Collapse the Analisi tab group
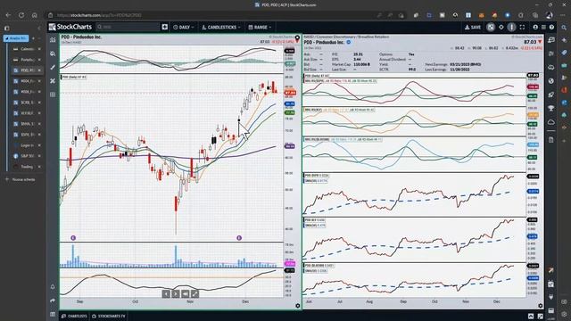Image resolution: width=571 pixels, height=321 pixels. coord(15,38)
